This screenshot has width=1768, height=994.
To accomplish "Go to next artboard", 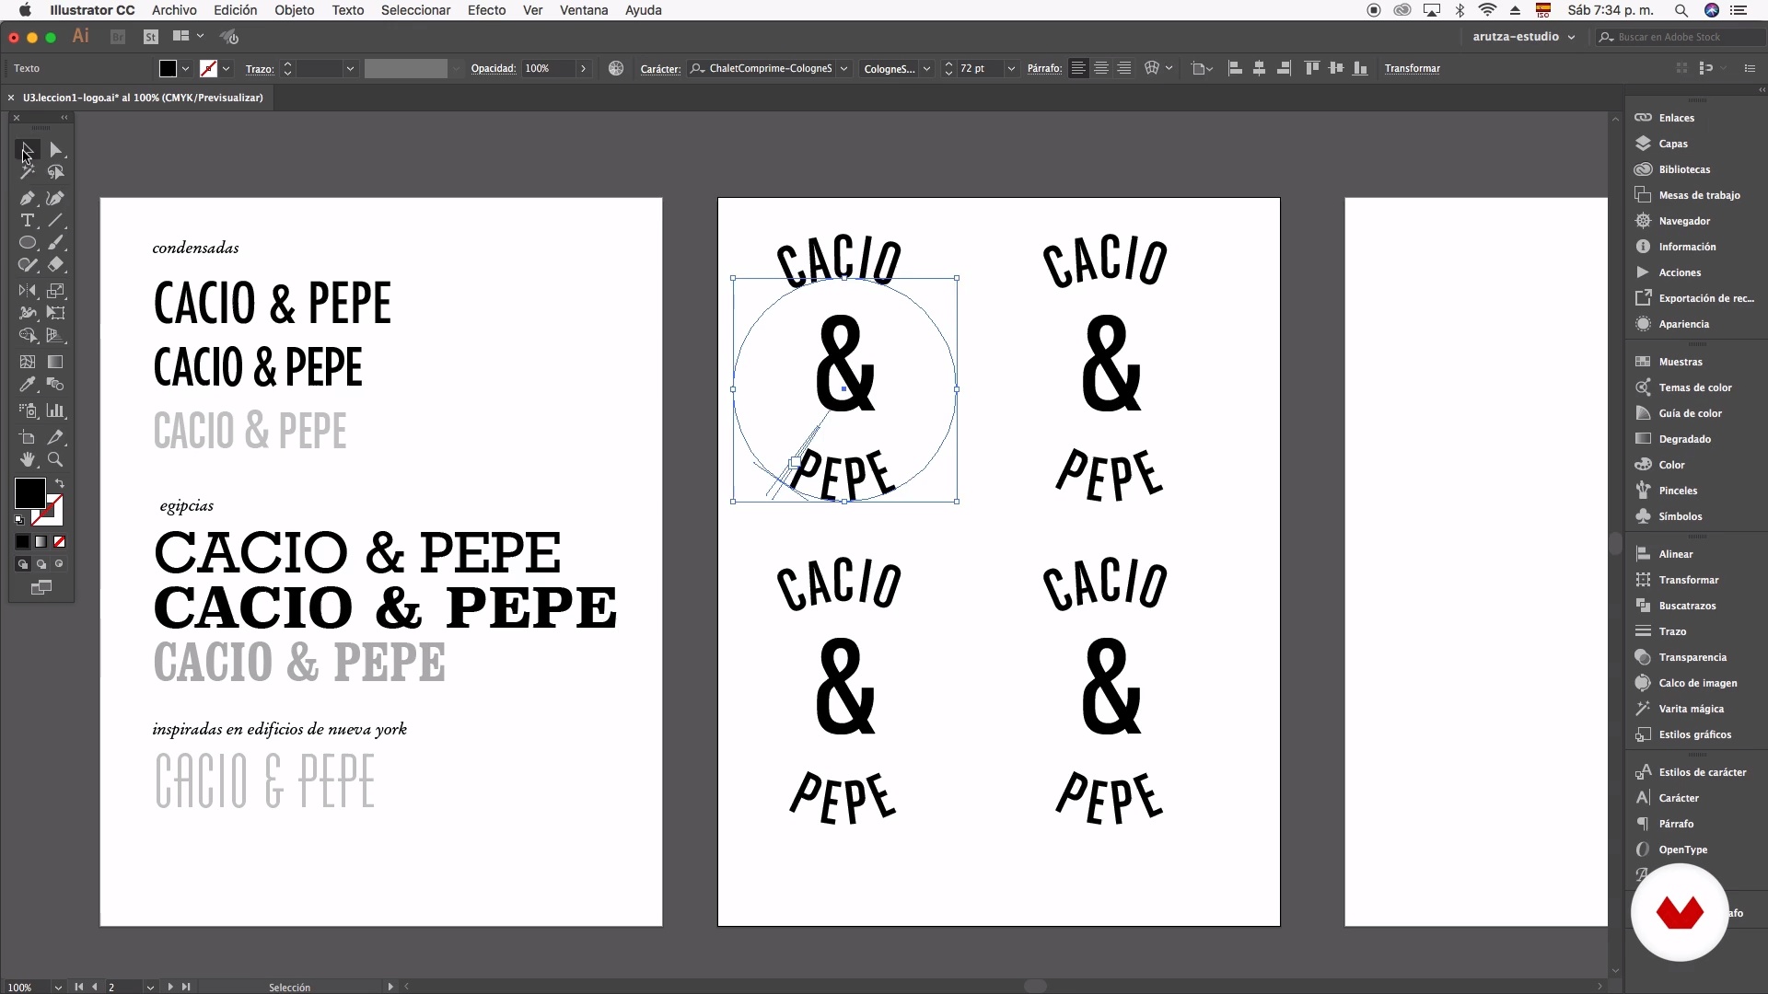I will point(169,987).
